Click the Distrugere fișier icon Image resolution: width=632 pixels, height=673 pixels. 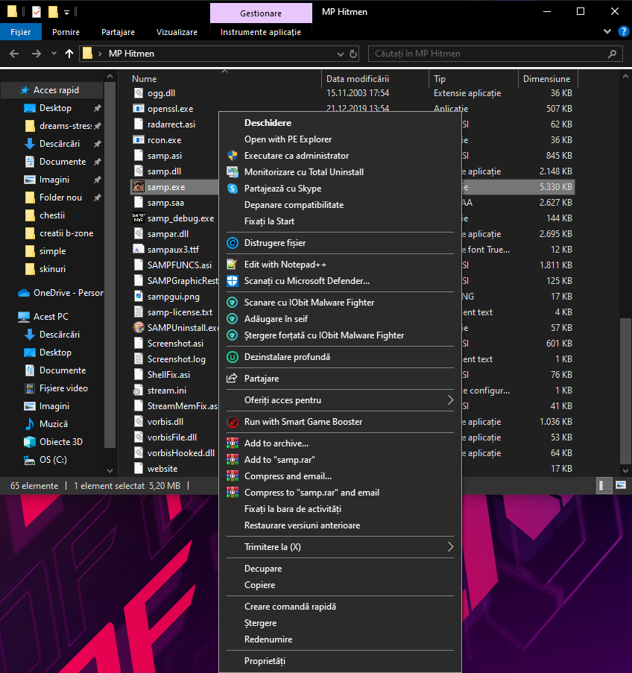(x=233, y=243)
